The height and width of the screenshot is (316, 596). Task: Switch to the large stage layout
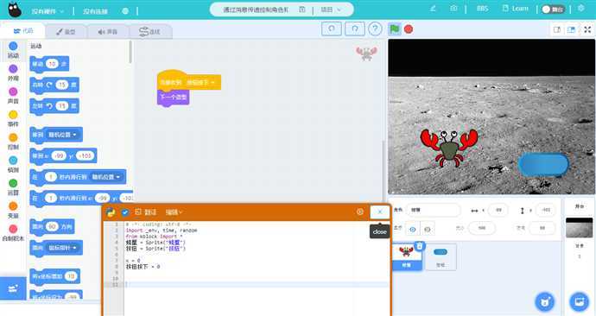point(571,29)
